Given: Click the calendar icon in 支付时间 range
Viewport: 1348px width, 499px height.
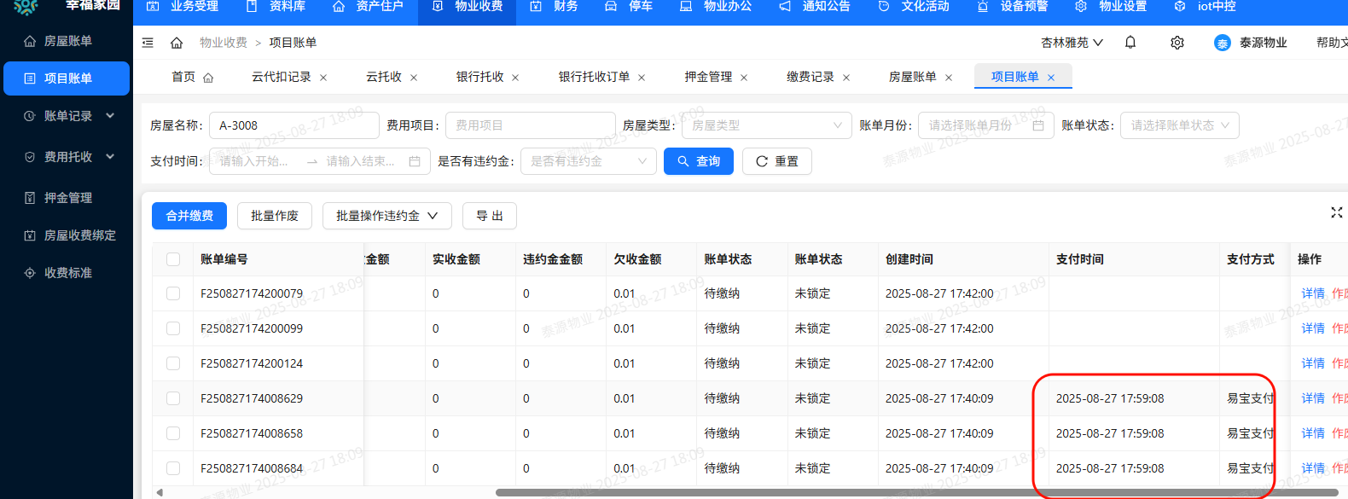Looking at the screenshot, I should point(415,161).
